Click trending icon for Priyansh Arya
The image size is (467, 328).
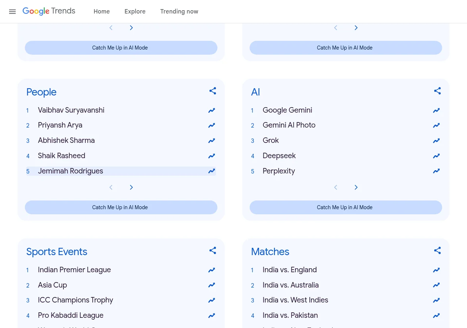pos(212,125)
